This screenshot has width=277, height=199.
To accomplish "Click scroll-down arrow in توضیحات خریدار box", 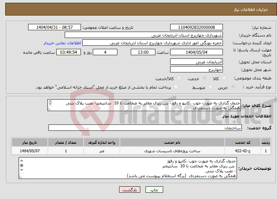I will (21, 170).
